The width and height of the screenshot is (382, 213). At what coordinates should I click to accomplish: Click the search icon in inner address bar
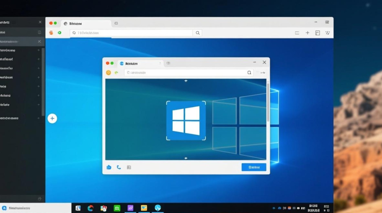pos(249,73)
